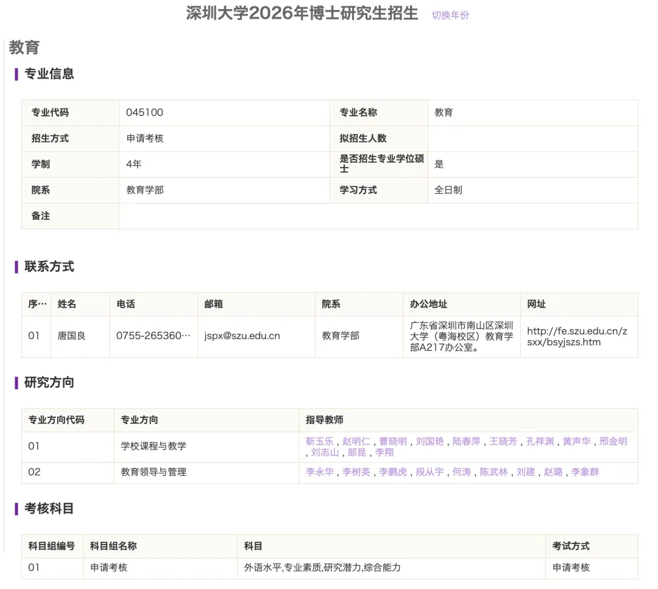Viewport: 658px width, 589px height.
Task: Click the 专业信息 section heading
Action: coord(49,74)
